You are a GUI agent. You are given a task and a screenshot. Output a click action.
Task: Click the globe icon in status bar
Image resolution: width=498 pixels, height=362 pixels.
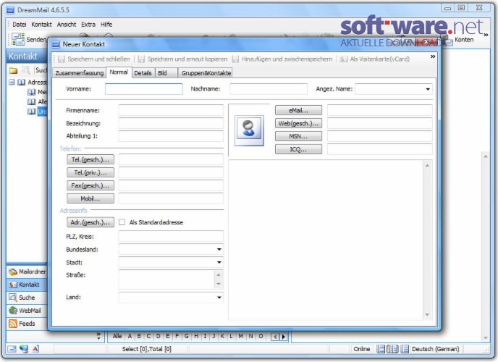(24, 349)
